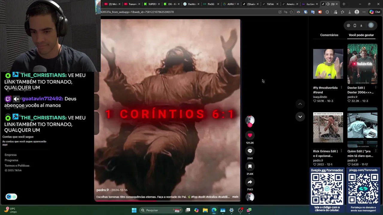Viewport: 383px width, 215px height.
Task: Open the Rick Grimes Edit thumbnail
Action: [x=328, y=128]
